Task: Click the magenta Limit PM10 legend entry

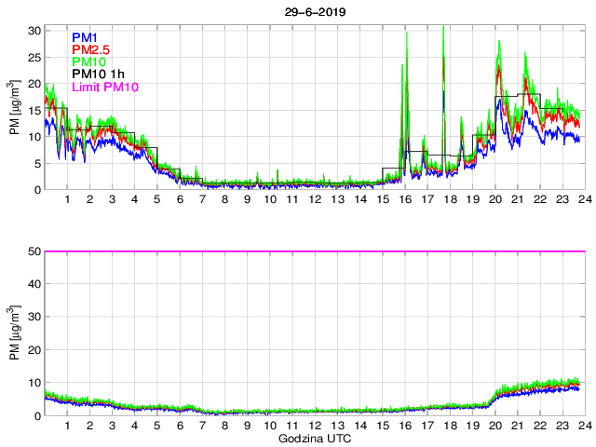Action: (x=105, y=87)
